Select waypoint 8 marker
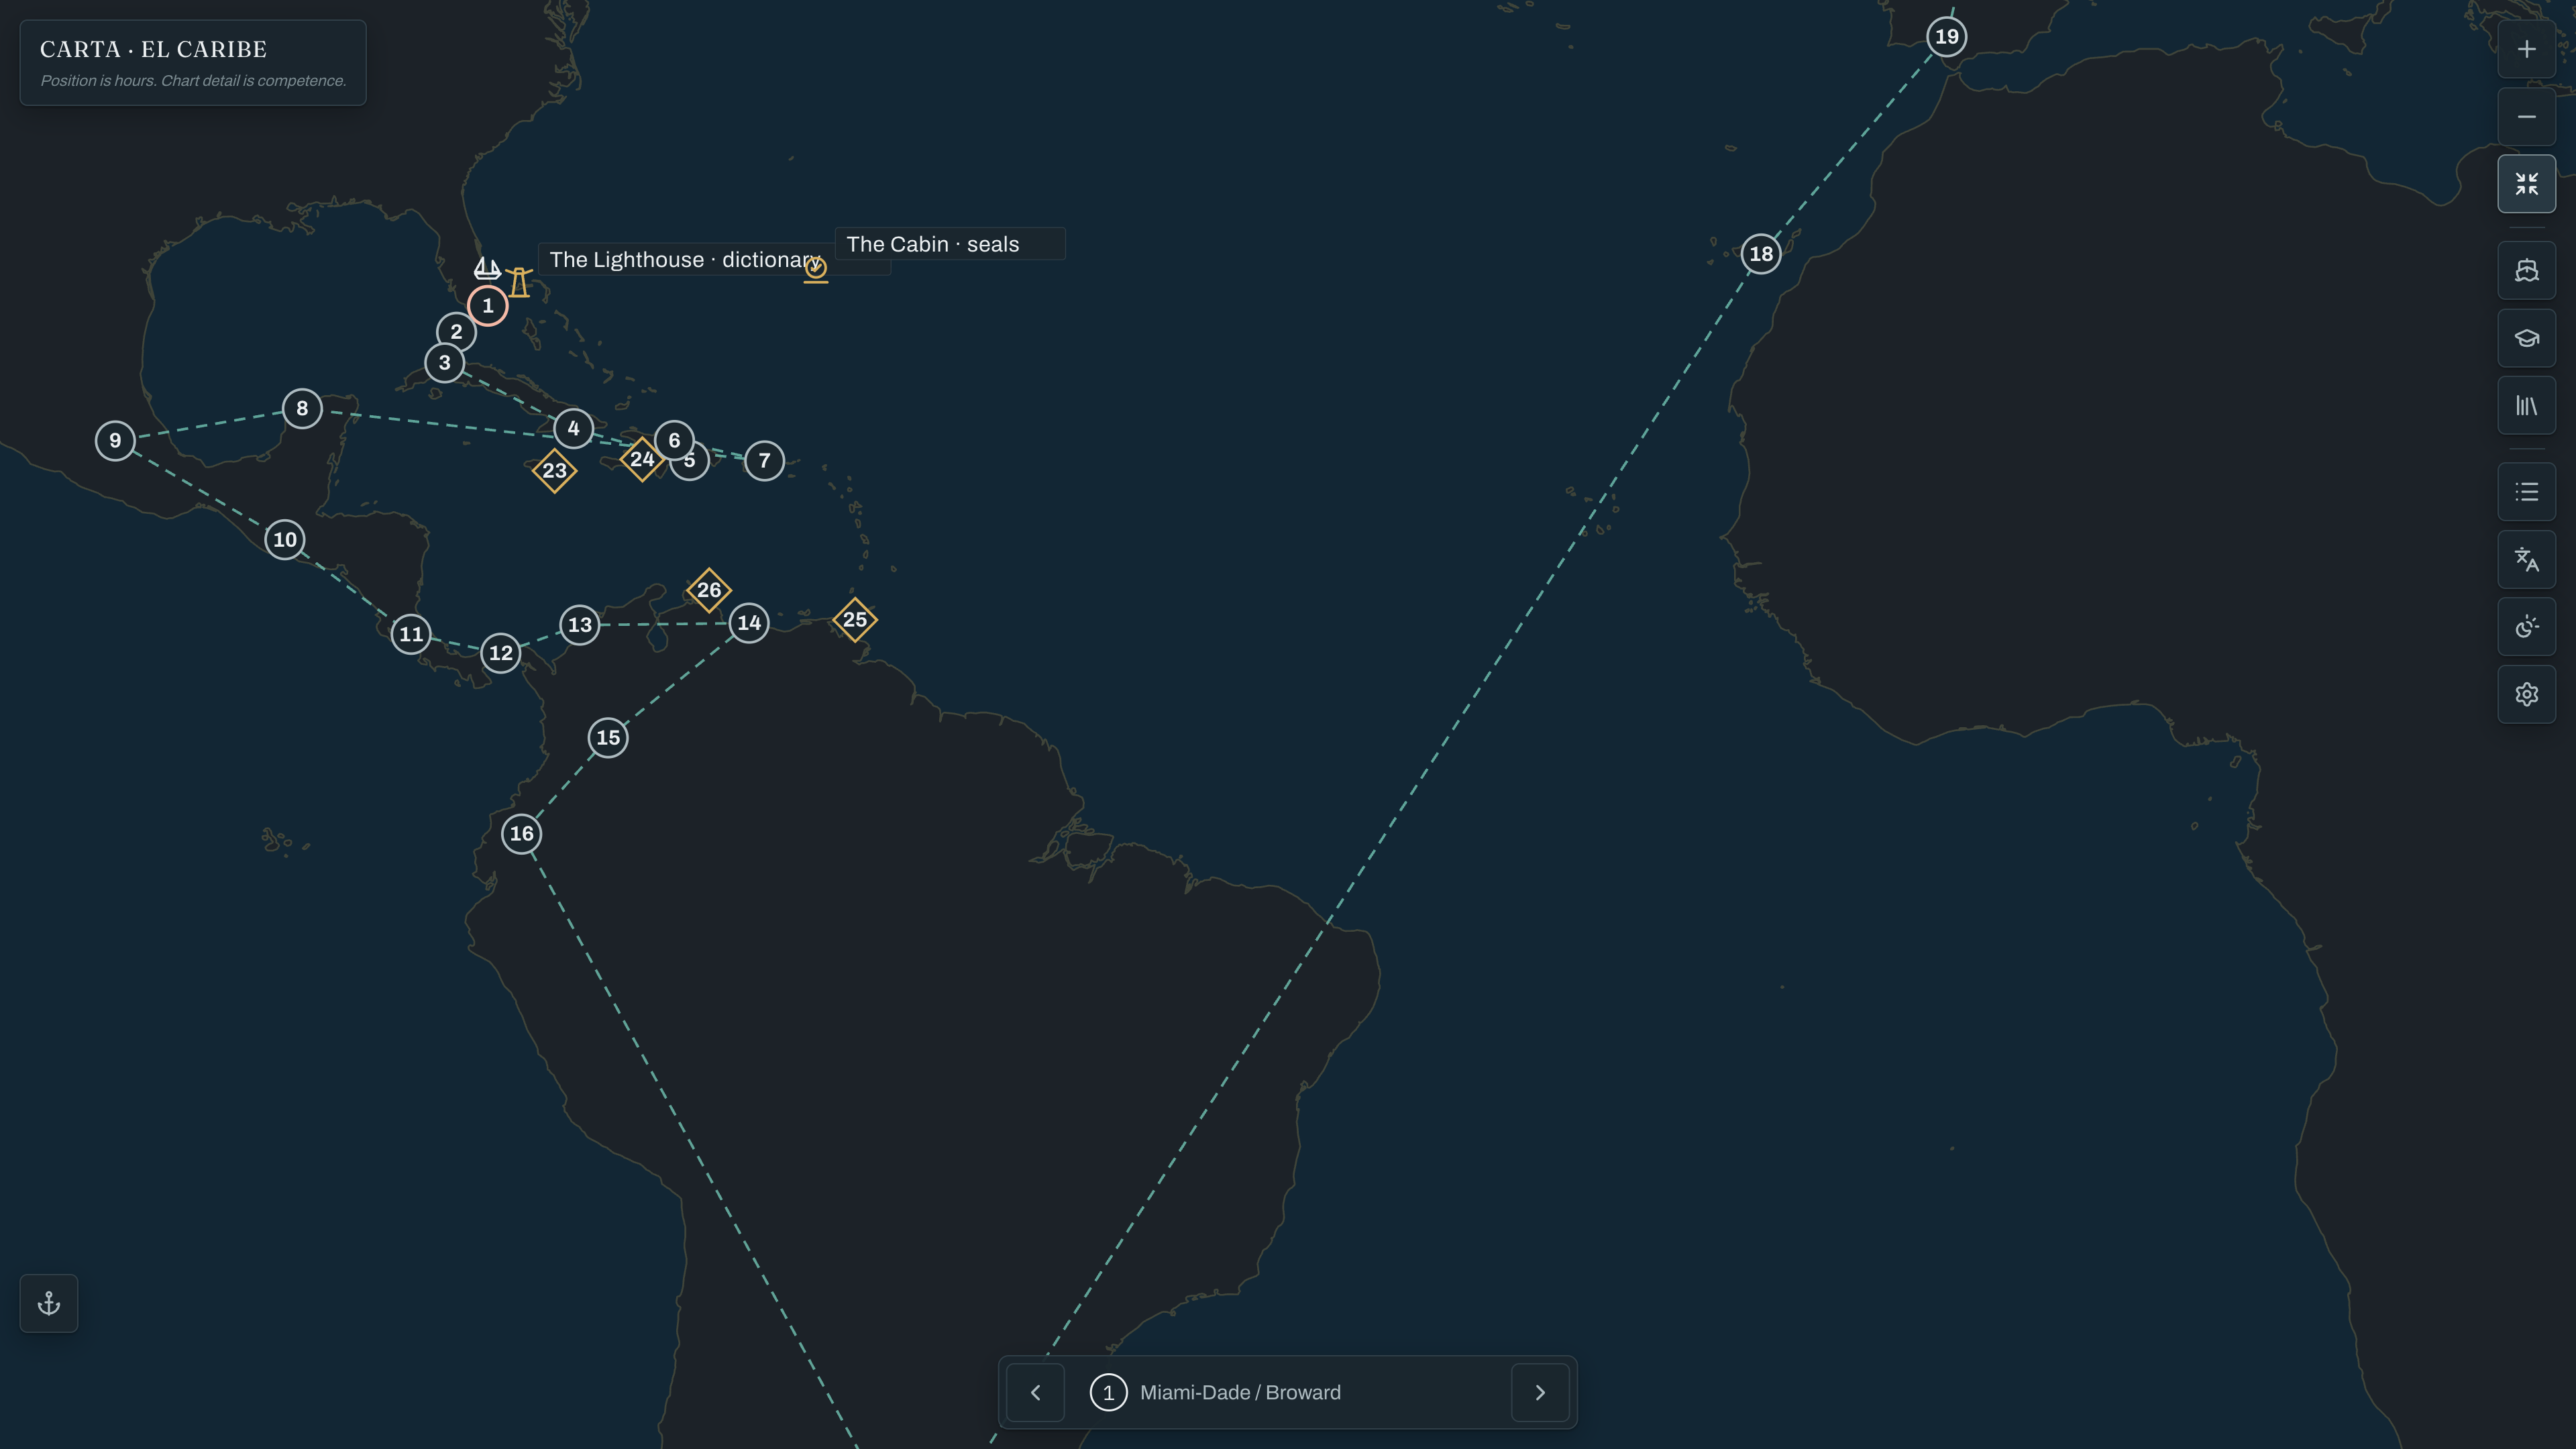Screen dimensions: 2576x1449 [x=302, y=408]
